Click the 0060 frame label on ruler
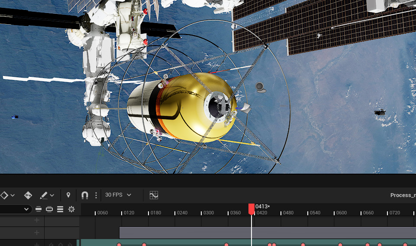This screenshot has height=246, width=416. tap(103, 213)
